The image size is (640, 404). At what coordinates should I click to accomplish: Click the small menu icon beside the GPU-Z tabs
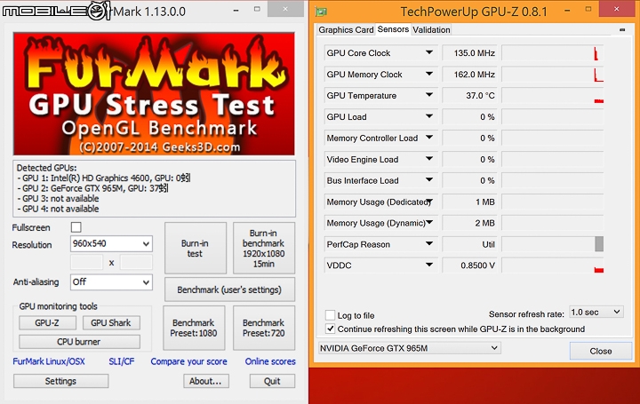click(622, 30)
